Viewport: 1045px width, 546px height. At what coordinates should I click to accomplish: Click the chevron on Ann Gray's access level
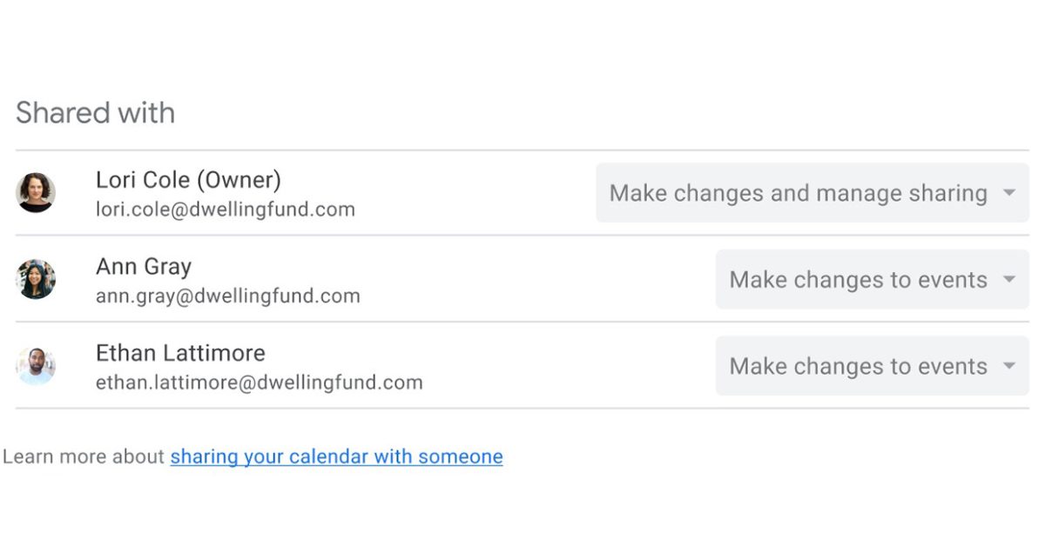click(x=1008, y=279)
